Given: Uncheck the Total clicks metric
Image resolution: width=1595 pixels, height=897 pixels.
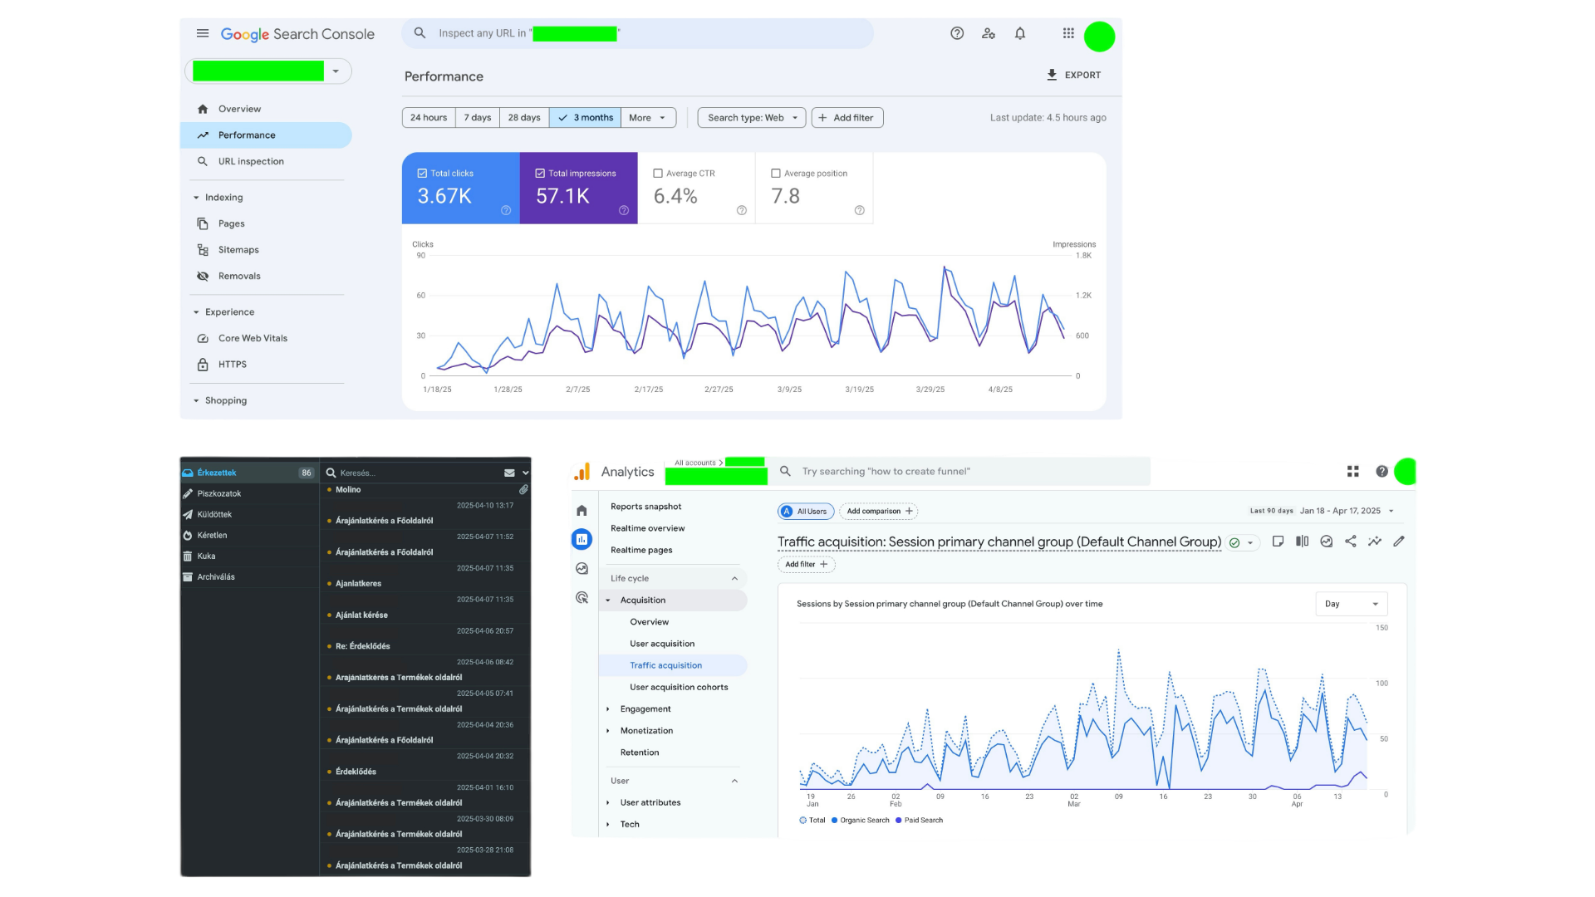Looking at the screenshot, I should click(x=422, y=174).
